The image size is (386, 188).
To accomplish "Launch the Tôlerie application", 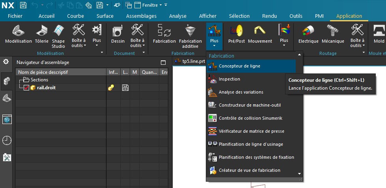I will point(42,34).
